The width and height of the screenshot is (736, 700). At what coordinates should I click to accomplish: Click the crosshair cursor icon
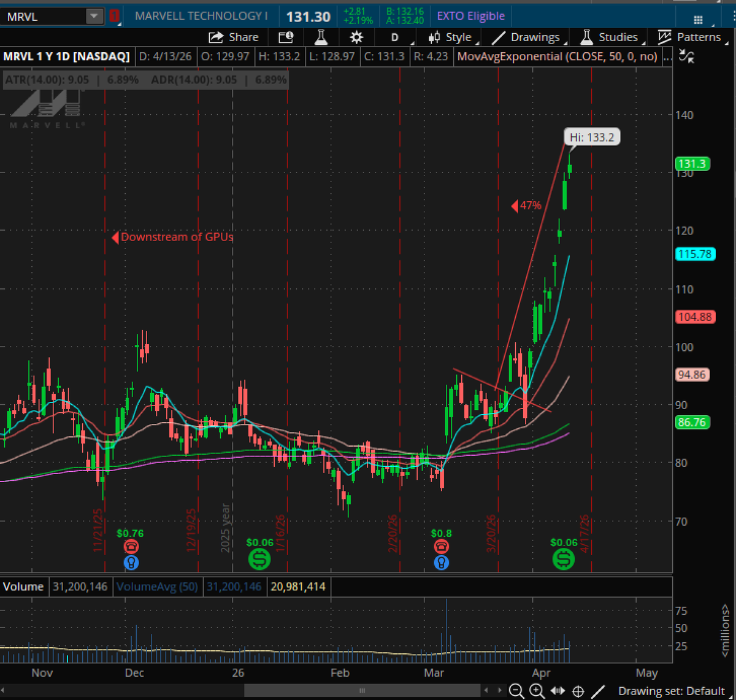578,691
